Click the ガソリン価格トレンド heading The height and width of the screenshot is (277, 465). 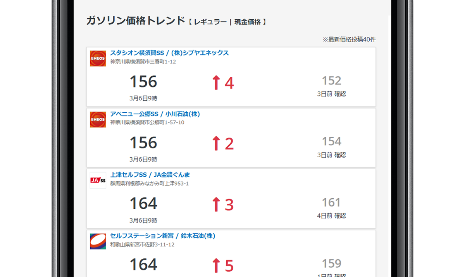[136, 21]
